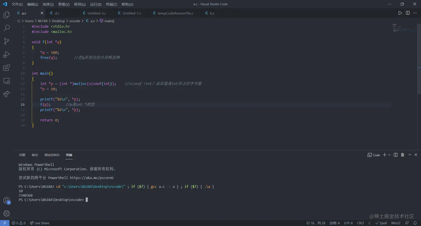Select the 终端 panel tab

click(69, 155)
